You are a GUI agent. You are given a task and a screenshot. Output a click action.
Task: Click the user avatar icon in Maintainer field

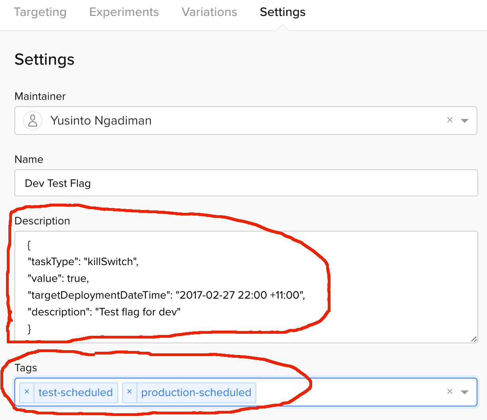click(x=33, y=120)
